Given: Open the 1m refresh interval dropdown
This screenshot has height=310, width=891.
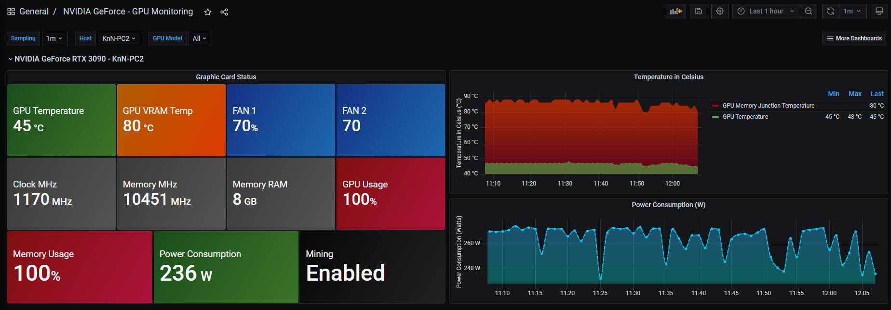Looking at the screenshot, I should tap(852, 11).
